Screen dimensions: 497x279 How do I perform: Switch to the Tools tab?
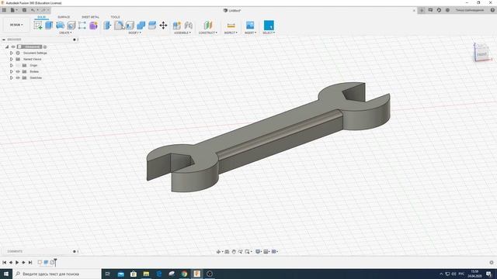pos(115,17)
